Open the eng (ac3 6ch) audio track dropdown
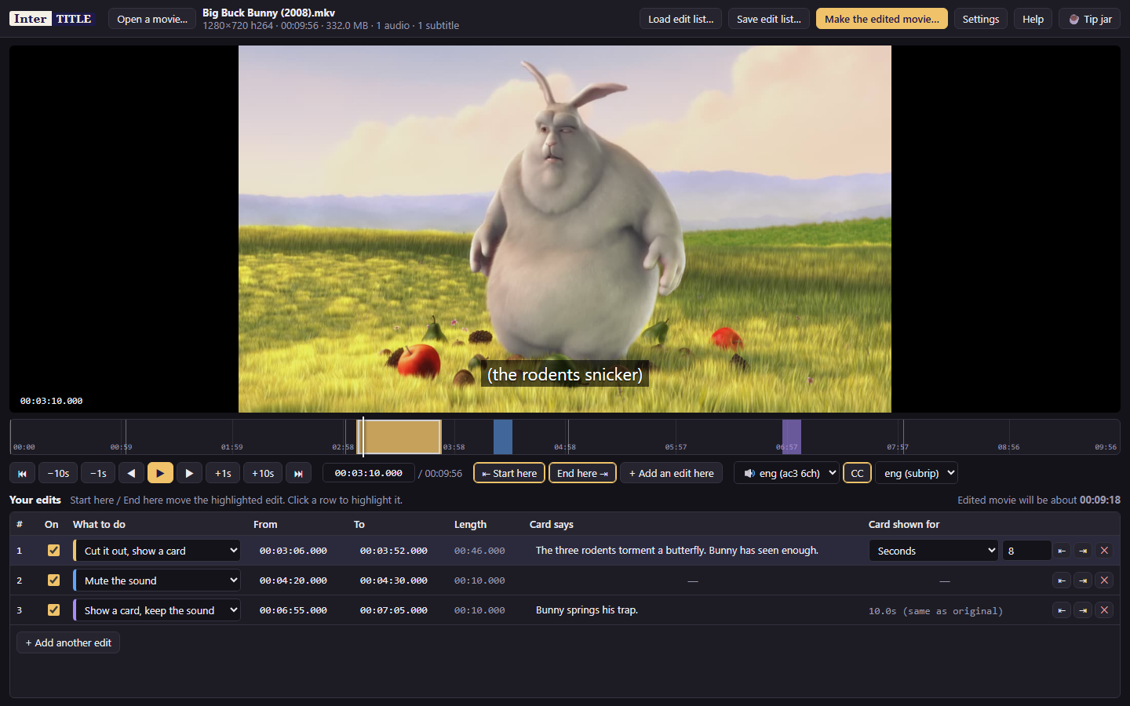 click(x=786, y=473)
